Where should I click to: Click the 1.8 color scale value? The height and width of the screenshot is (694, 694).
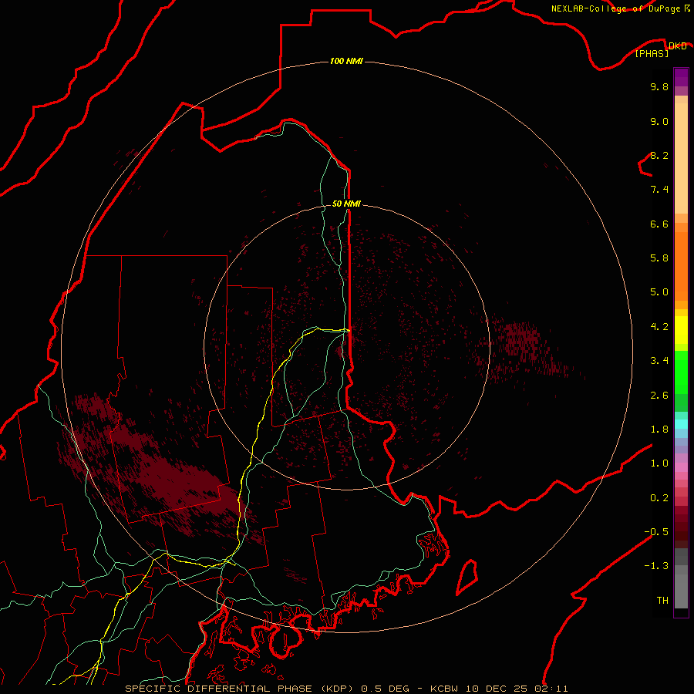659,430
